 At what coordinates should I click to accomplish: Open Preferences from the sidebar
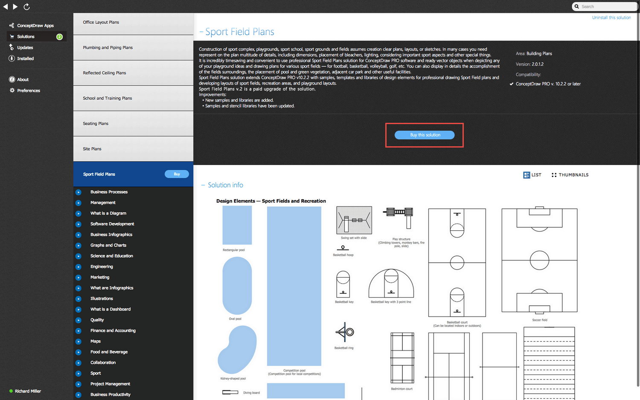click(28, 90)
